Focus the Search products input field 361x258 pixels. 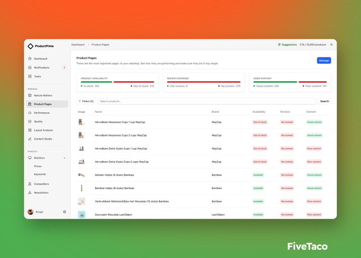click(207, 101)
